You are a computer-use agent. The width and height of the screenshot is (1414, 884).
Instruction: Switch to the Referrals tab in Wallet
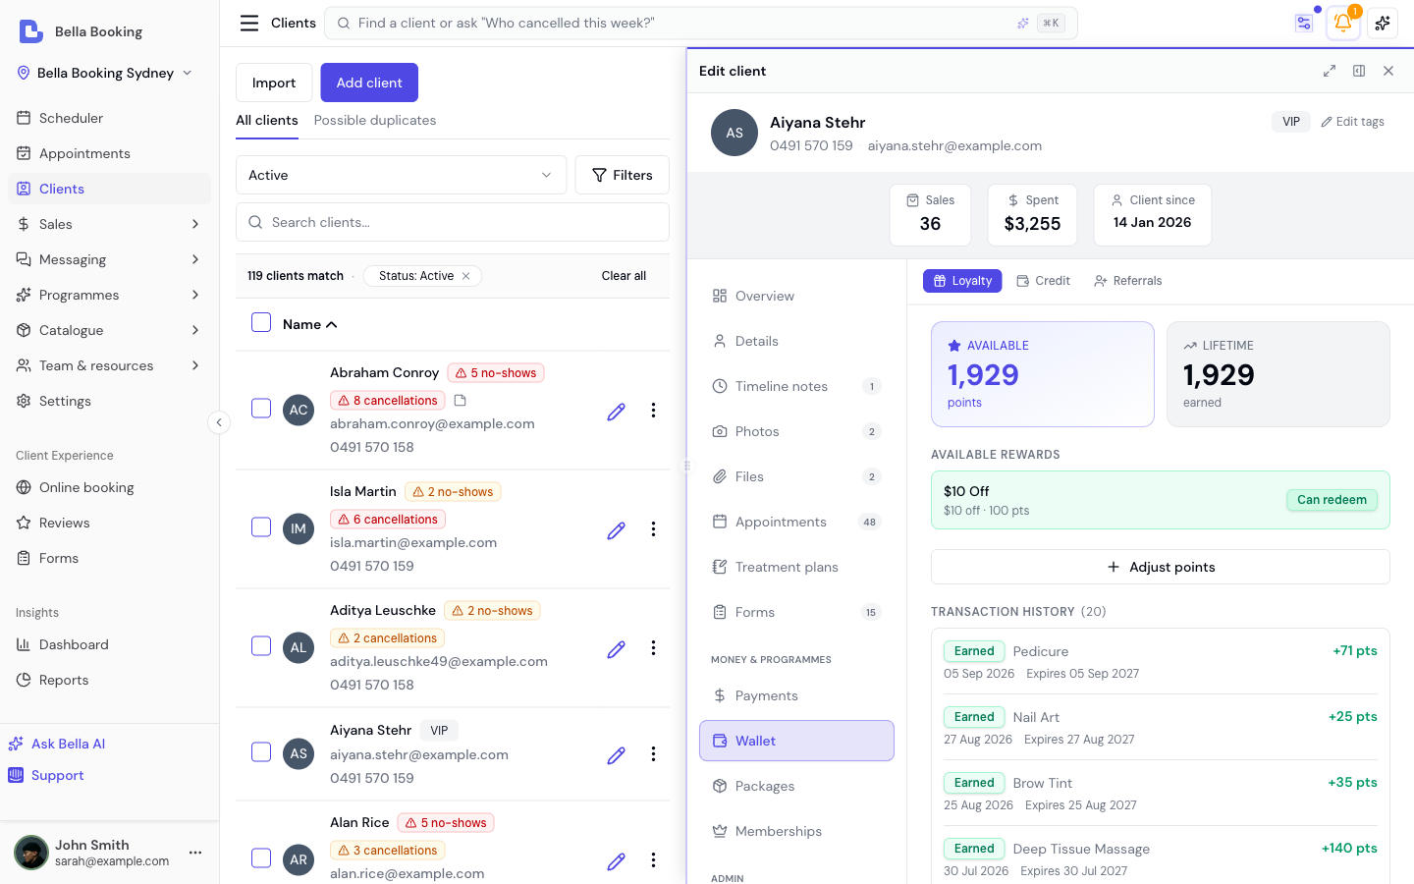[x=1128, y=281]
